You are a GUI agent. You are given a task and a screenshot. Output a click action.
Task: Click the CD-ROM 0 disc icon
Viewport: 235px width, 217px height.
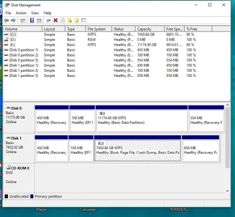(x=8, y=167)
